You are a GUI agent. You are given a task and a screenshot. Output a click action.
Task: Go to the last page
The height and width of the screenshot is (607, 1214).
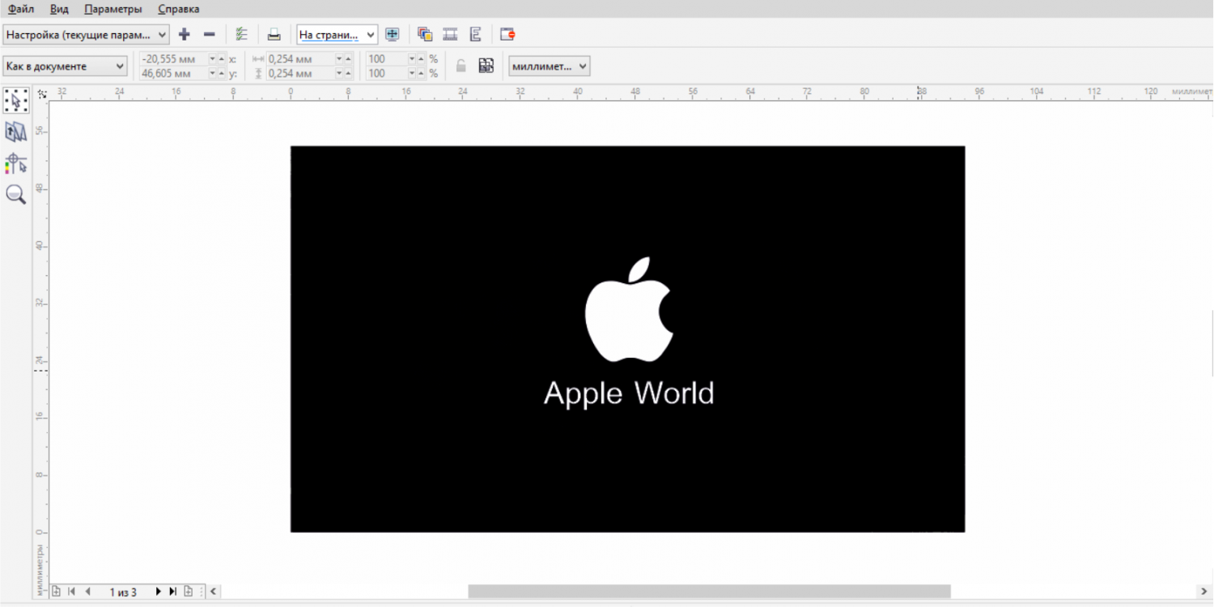172,592
